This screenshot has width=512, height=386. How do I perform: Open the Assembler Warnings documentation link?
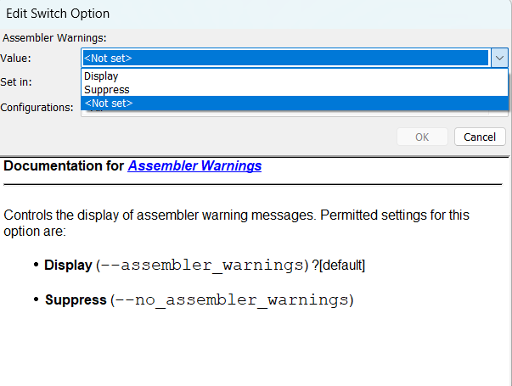point(194,166)
